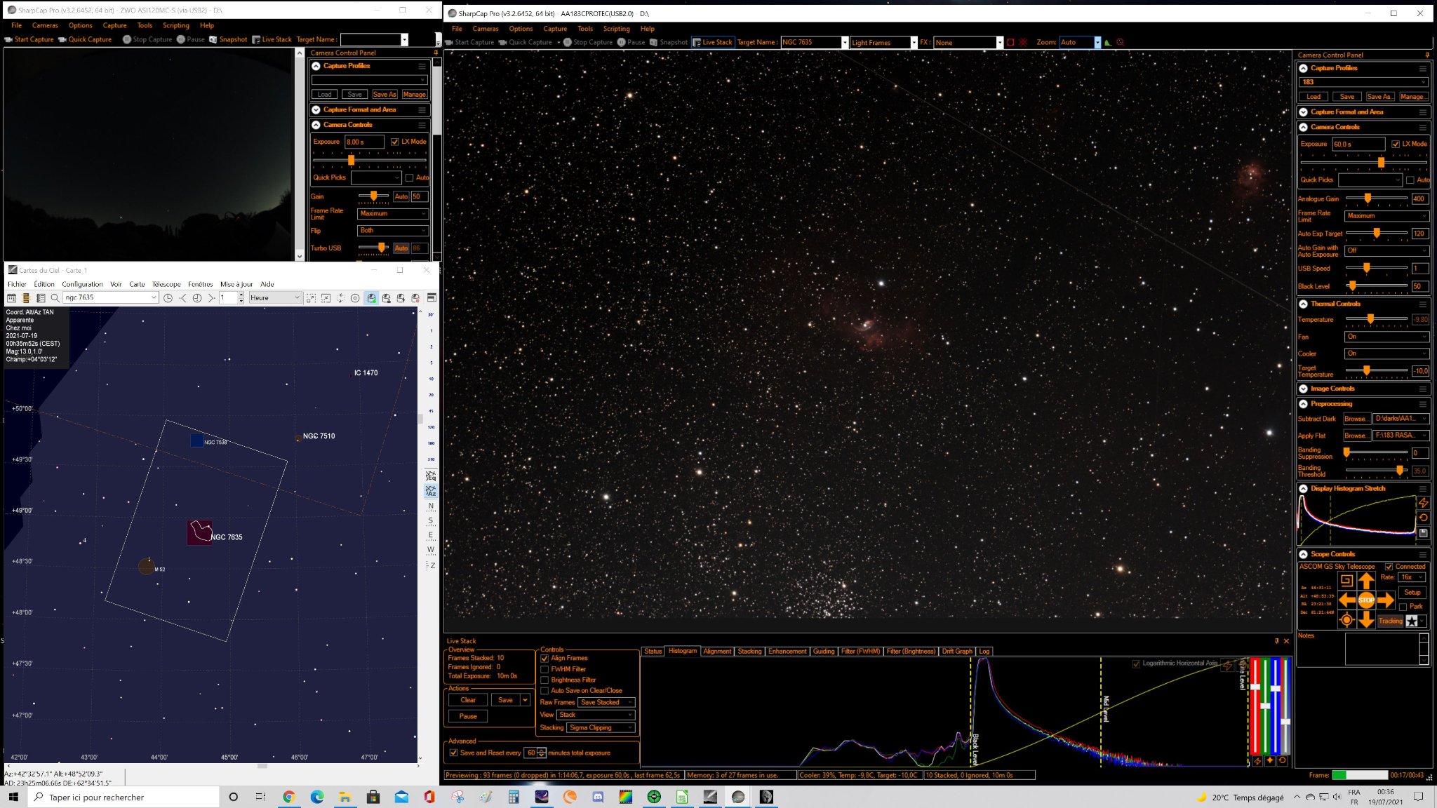Face South in Cartes du Ciel
The height and width of the screenshot is (808, 1437).
431,520
